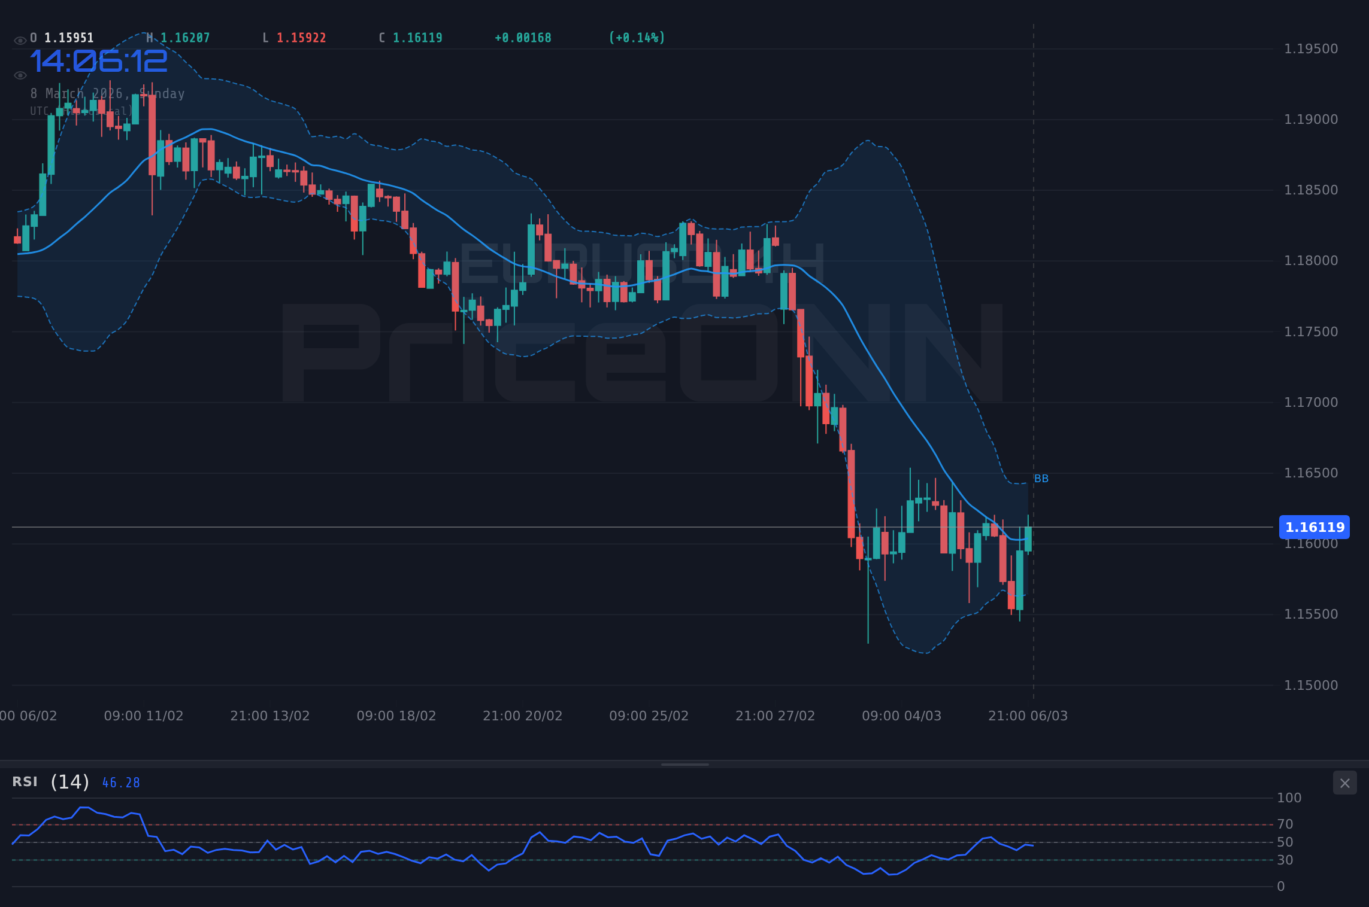Click the RSI 70 scale label
1369x907 pixels.
(x=1285, y=824)
